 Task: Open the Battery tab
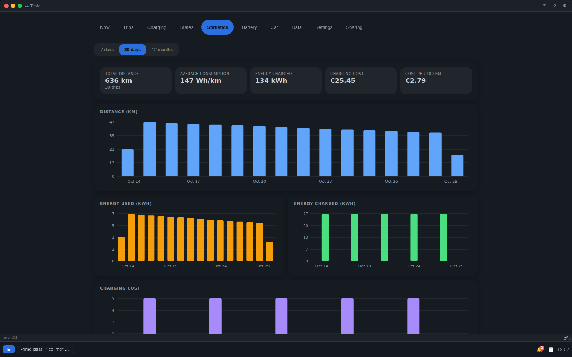249,27
